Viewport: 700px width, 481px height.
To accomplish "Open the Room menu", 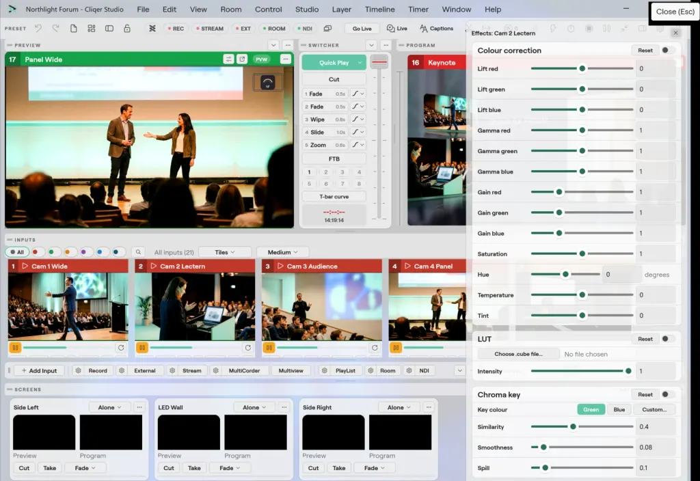I will (231, 10).
